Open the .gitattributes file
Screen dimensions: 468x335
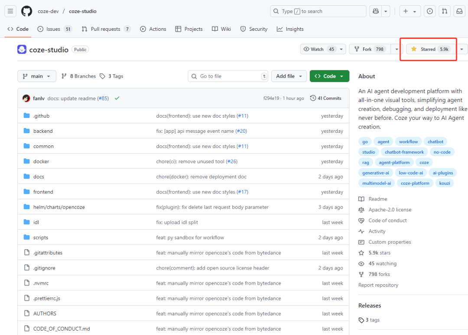click(x=48, y=253)
